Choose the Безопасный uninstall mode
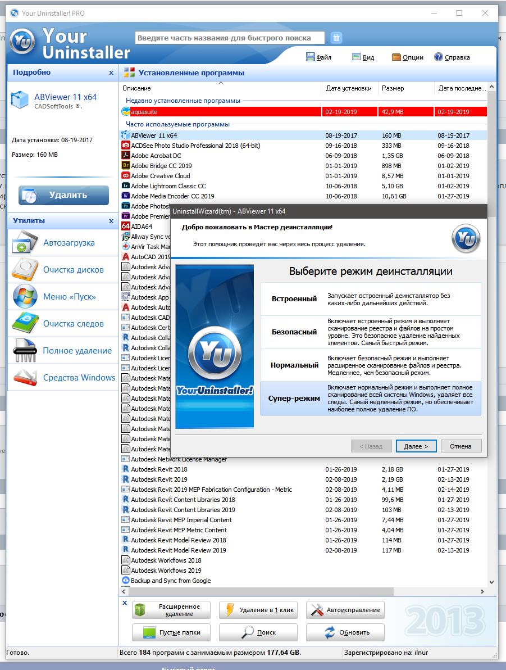506x670 pixels. coord(371,332)
